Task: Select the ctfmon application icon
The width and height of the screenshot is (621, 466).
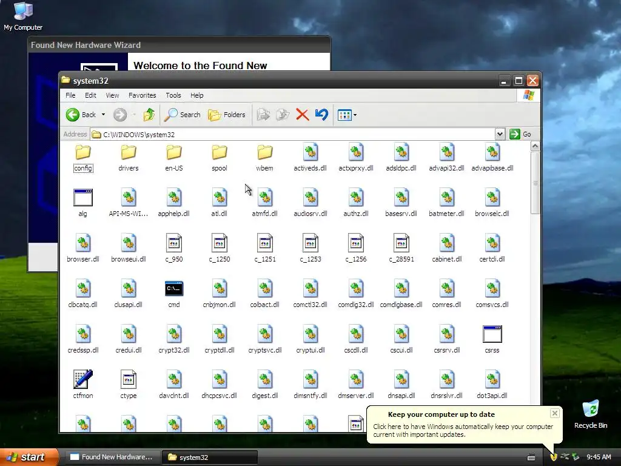Action: pos(82,385)
